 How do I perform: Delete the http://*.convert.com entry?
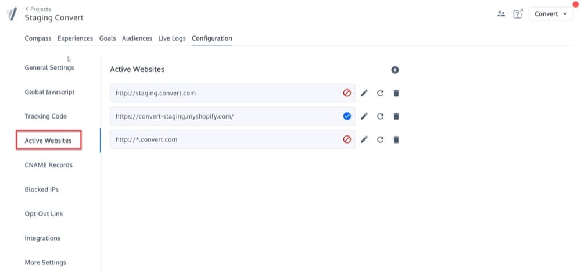click(396, 139)
